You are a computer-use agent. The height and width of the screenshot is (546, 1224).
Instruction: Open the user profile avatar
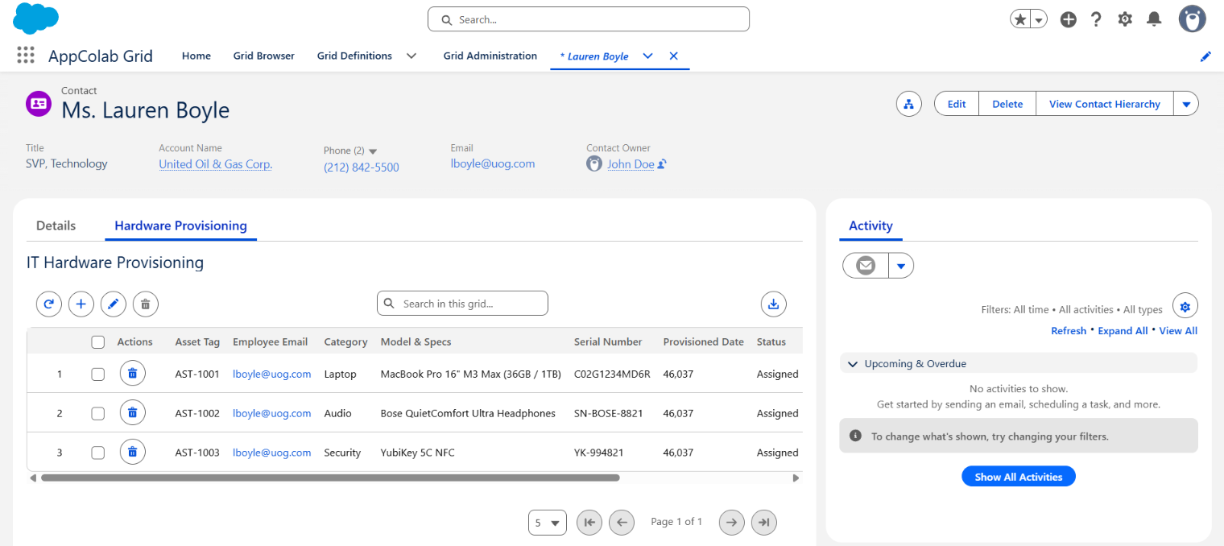click(x=1192, y=19)
